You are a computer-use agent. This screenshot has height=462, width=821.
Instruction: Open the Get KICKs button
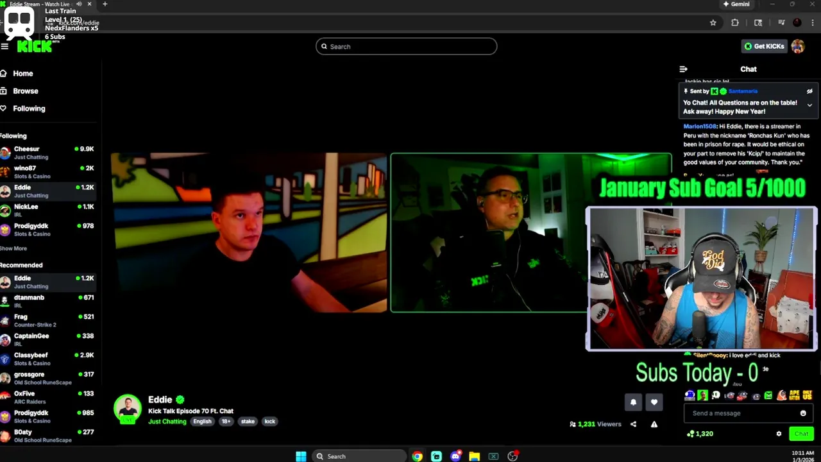[764, 46]
